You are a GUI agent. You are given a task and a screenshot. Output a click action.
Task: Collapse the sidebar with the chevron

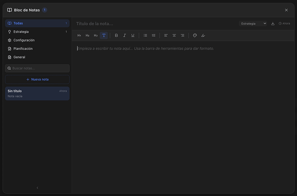[37, 188]
